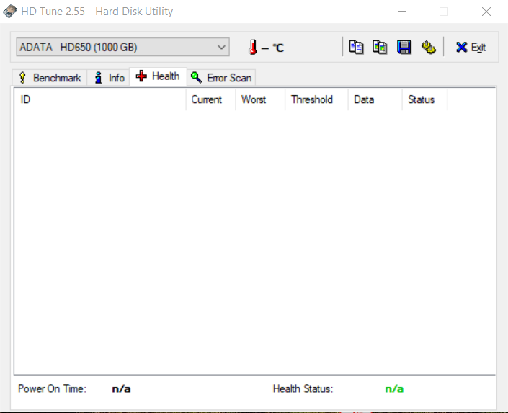Close the HD Tune window
The width and height of the screenshot is (508, 413).
point(486,12)
